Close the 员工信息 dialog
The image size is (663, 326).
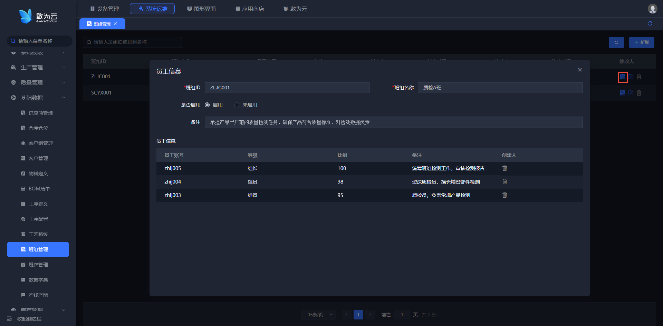[x=580, y=70]
